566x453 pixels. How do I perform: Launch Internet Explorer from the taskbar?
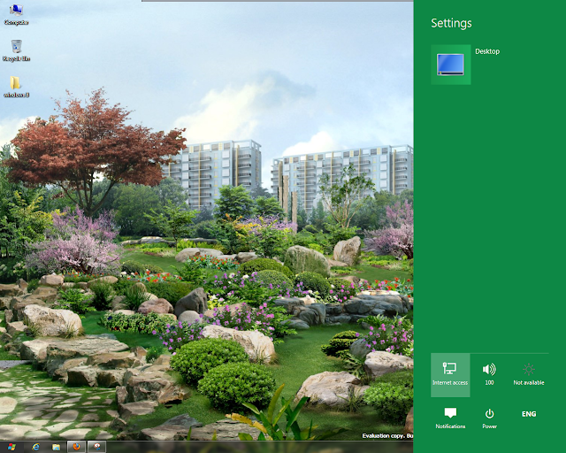(35, 447)
